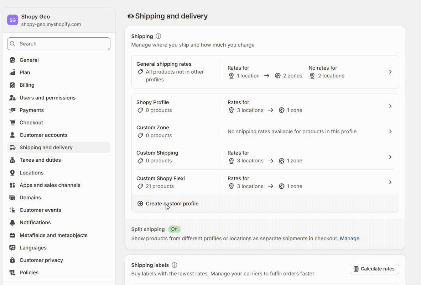Go to General settings

59,60
